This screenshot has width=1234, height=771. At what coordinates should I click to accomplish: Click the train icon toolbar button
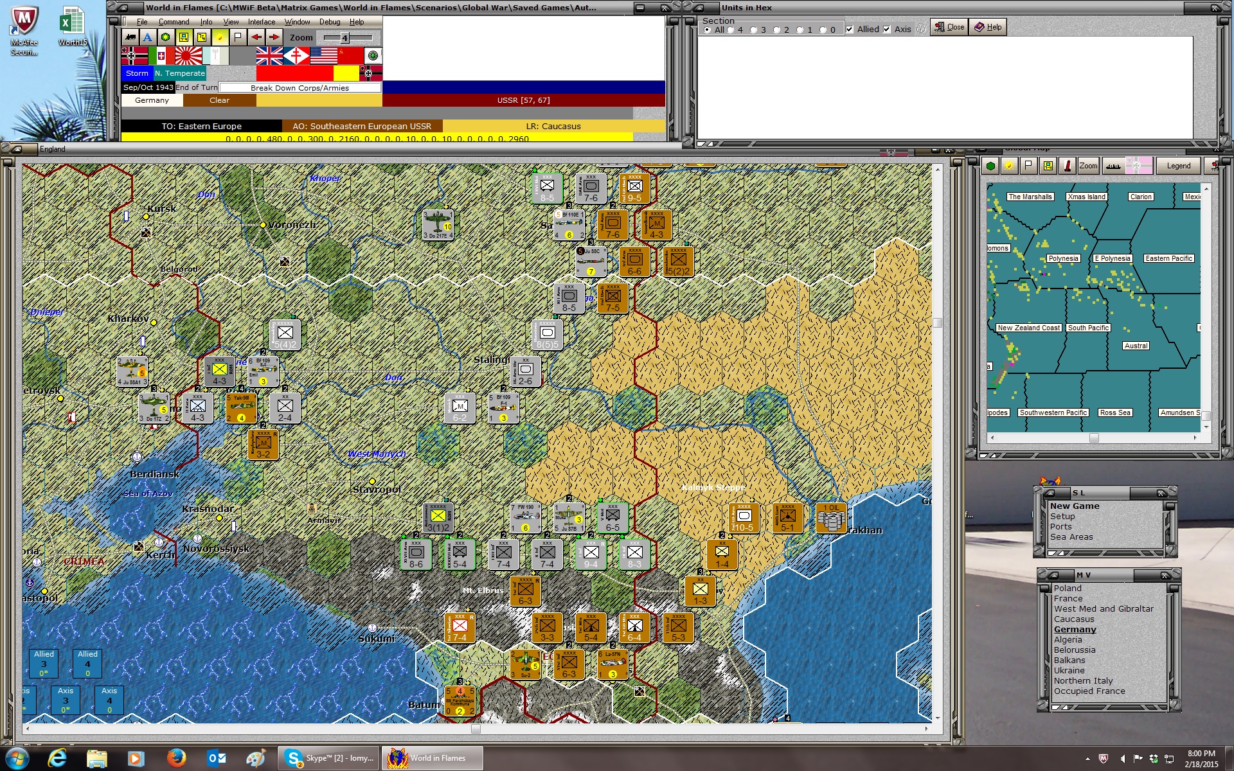pos(130,37)
